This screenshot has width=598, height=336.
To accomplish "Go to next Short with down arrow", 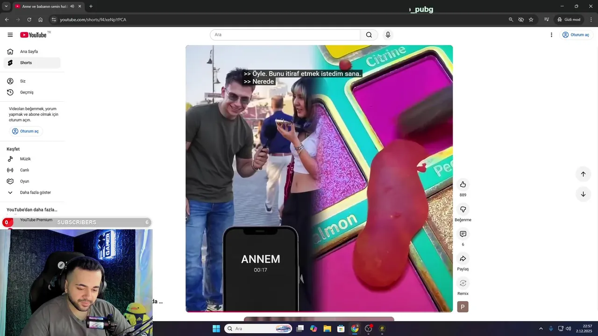I will tap(583, 194).
